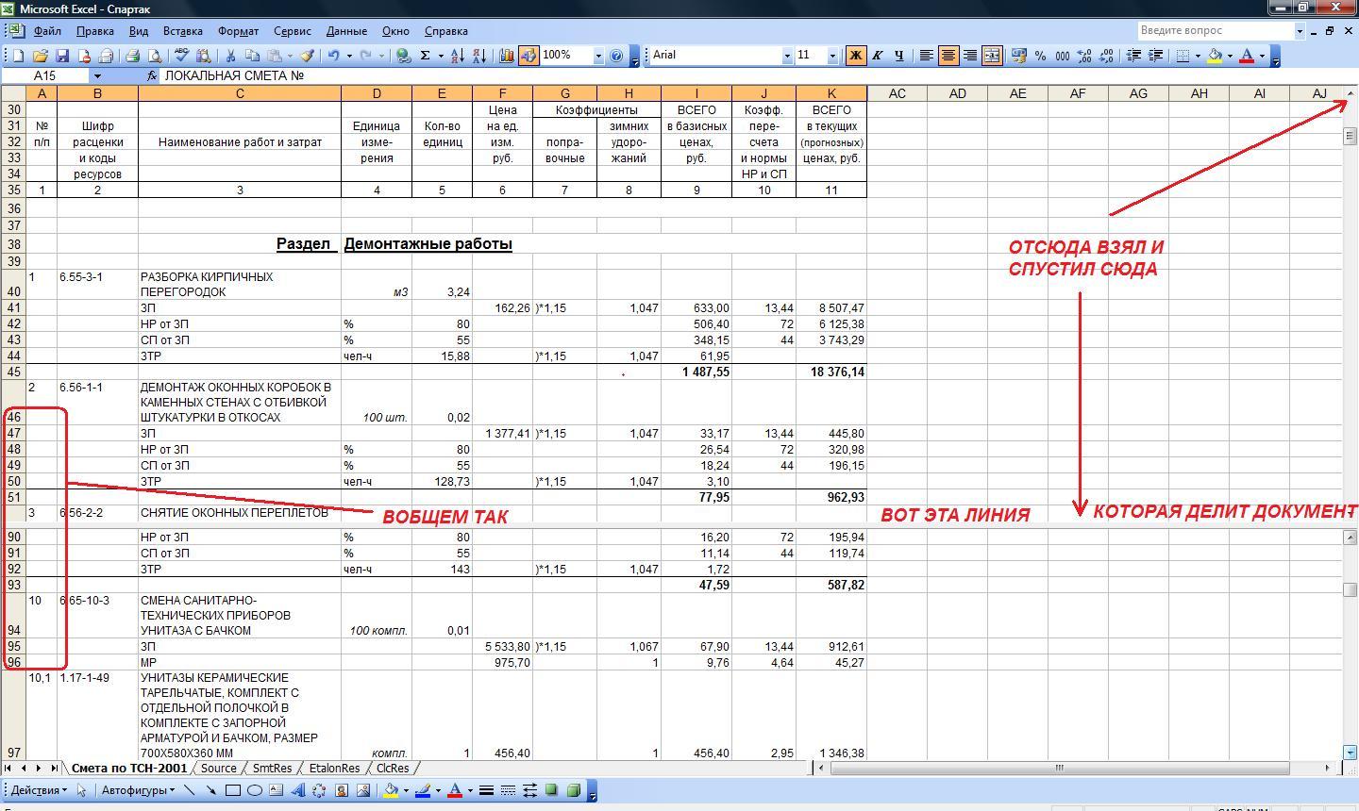The width and height of the screenshot is (1359, 811).
Task: Open the Name Box dropdown arrow
Action: pos(96,75)
